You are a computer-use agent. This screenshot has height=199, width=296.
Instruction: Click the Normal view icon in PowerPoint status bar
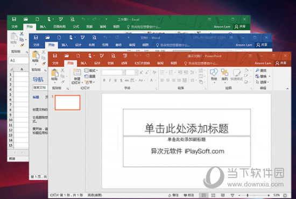(203, 195)
